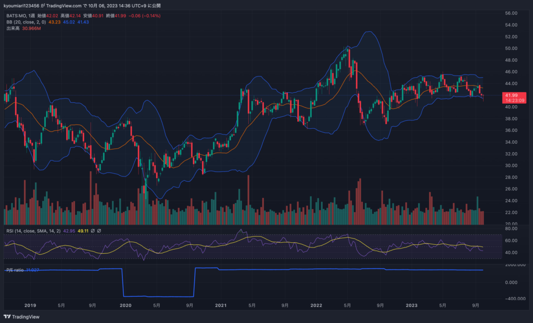The image size is (533, 323).
Task: Click the blue 41.43 BB lower value
Action: (x=83, y=22)
